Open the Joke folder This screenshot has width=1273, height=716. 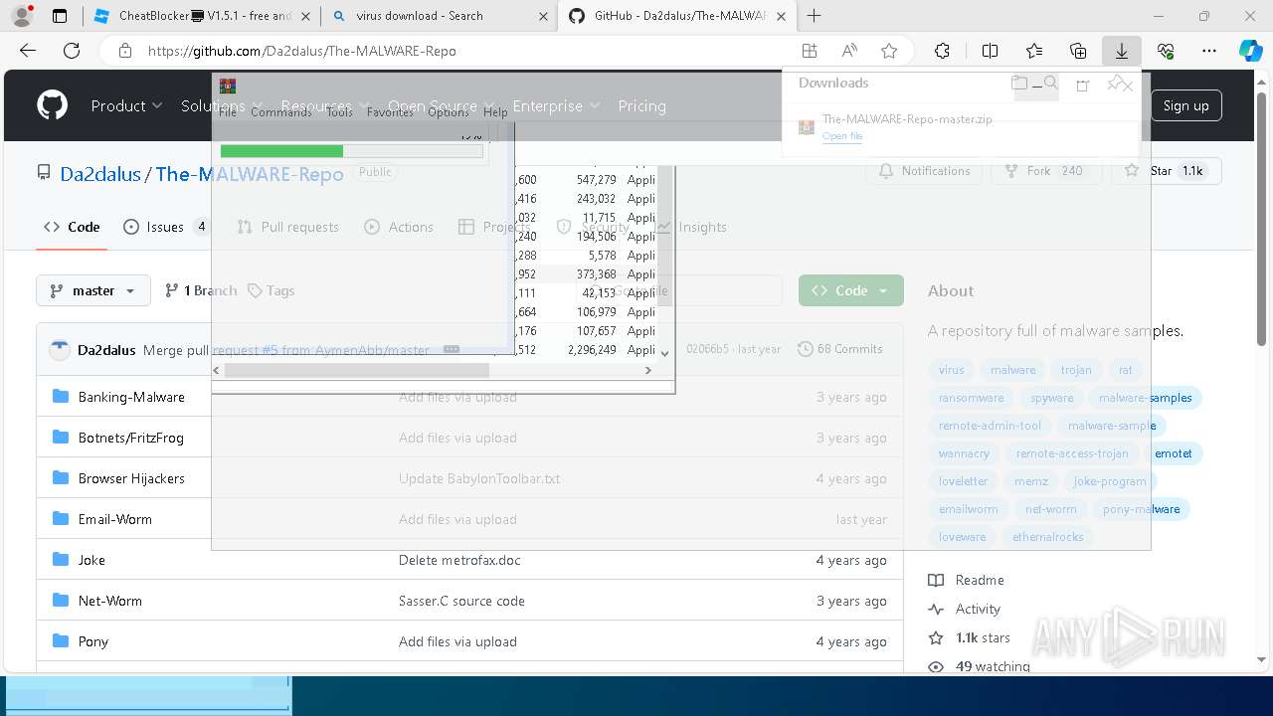91,560
